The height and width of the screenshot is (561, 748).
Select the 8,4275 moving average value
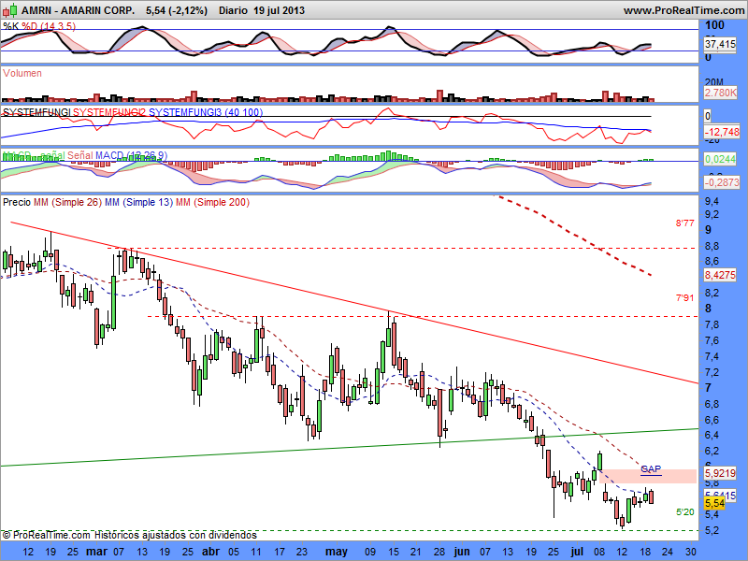[720, 275]
